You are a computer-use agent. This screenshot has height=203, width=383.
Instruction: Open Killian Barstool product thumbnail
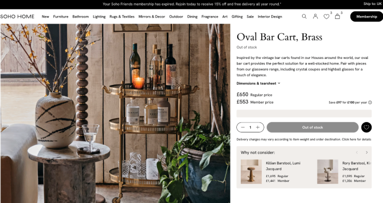click(x=251, y=172)
